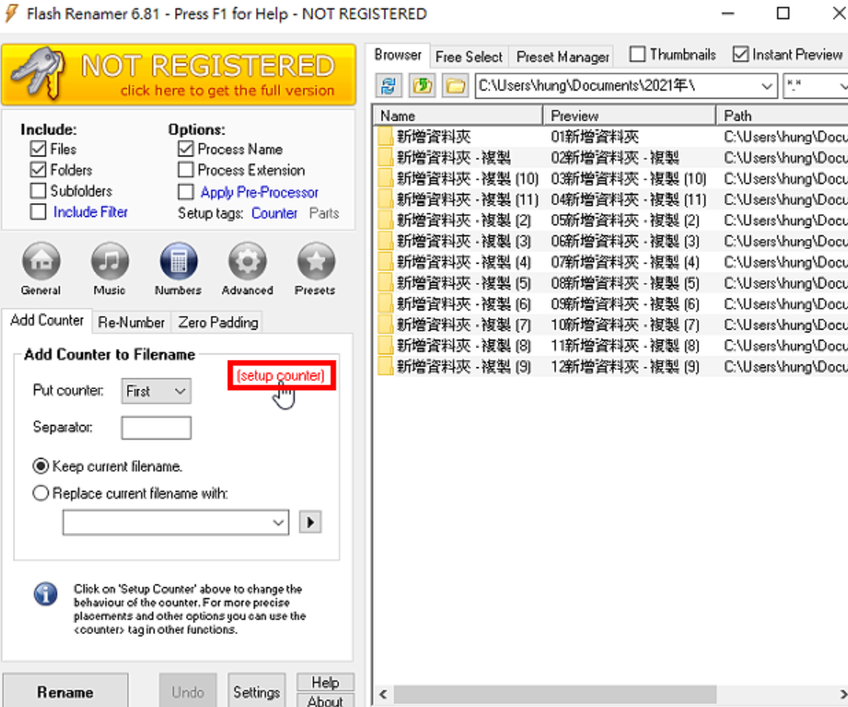Click folder icon of 新增資料夾 - 複製 (9)

pos(385,366)
